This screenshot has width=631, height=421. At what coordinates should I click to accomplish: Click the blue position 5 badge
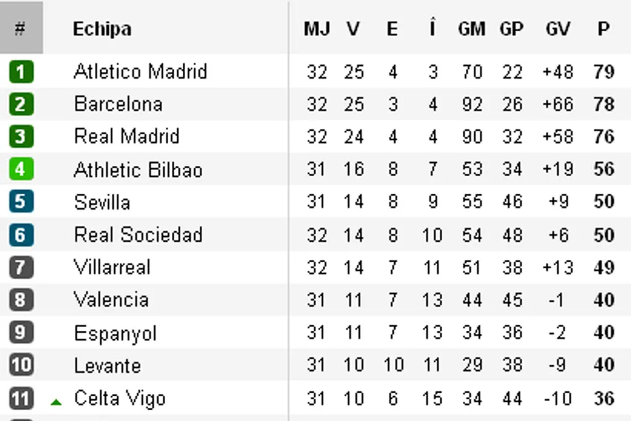click(20, 201)
